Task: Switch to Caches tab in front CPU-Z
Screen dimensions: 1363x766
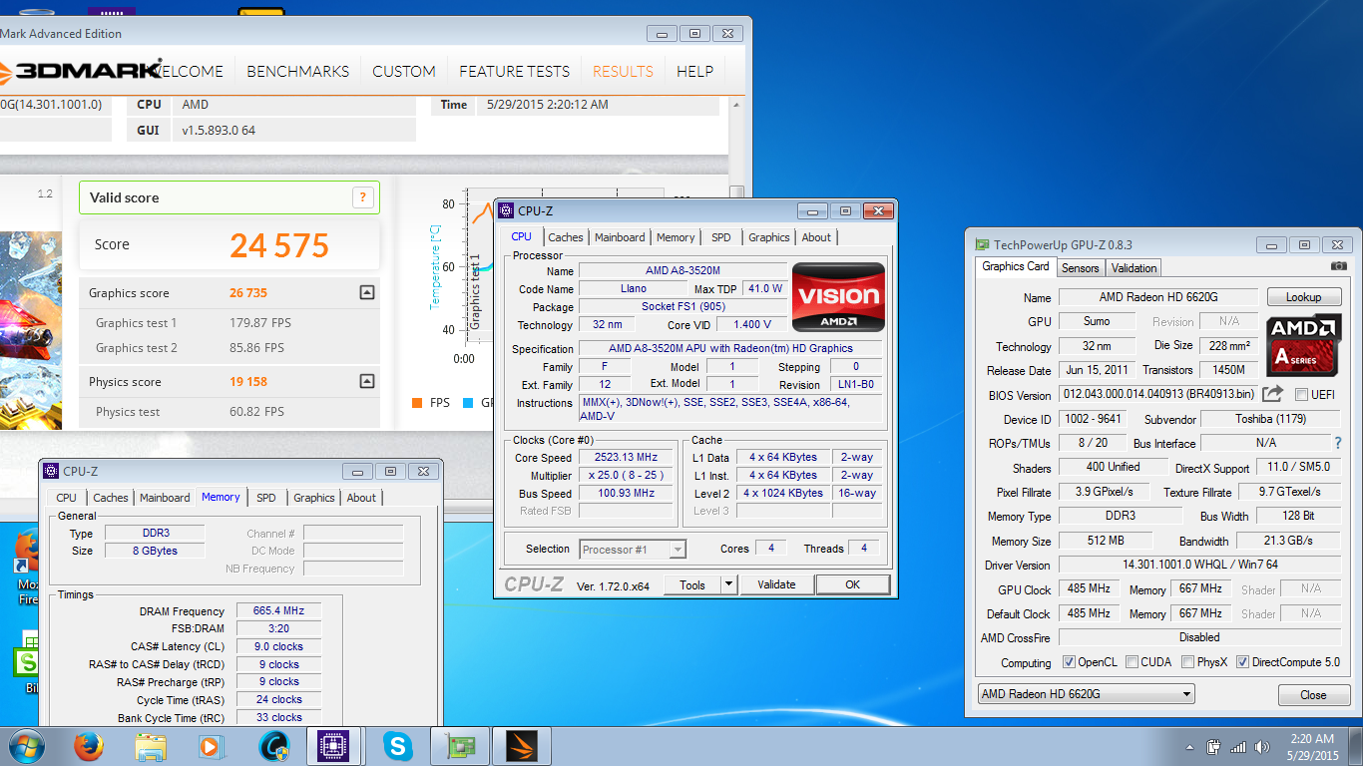Action: pos(566,237)
